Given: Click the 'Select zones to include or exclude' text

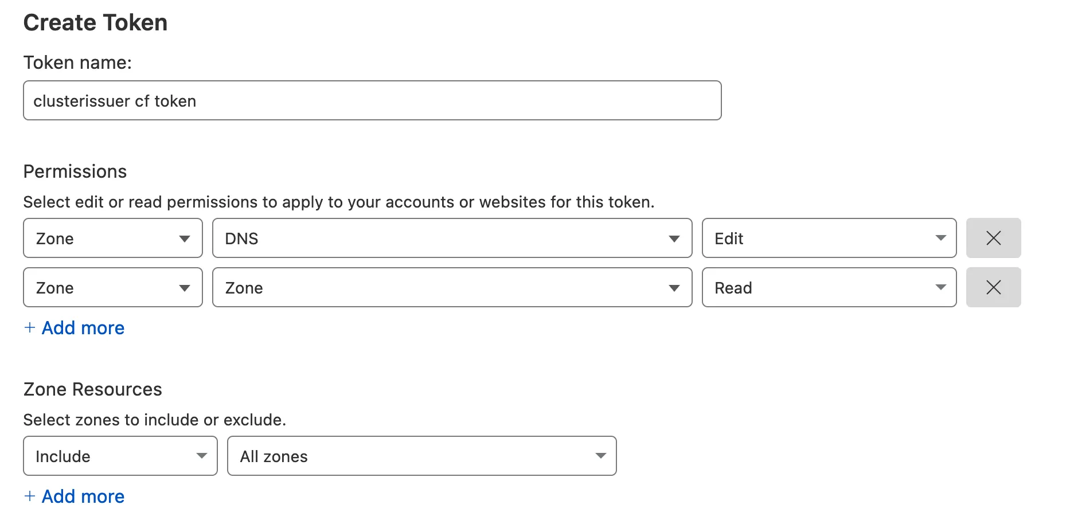Looking at the screenshot, I should (x=154, y=420).
